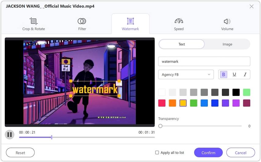Click the watermark text input field
The image size is (261, 162).
click(x=204, y=62)
